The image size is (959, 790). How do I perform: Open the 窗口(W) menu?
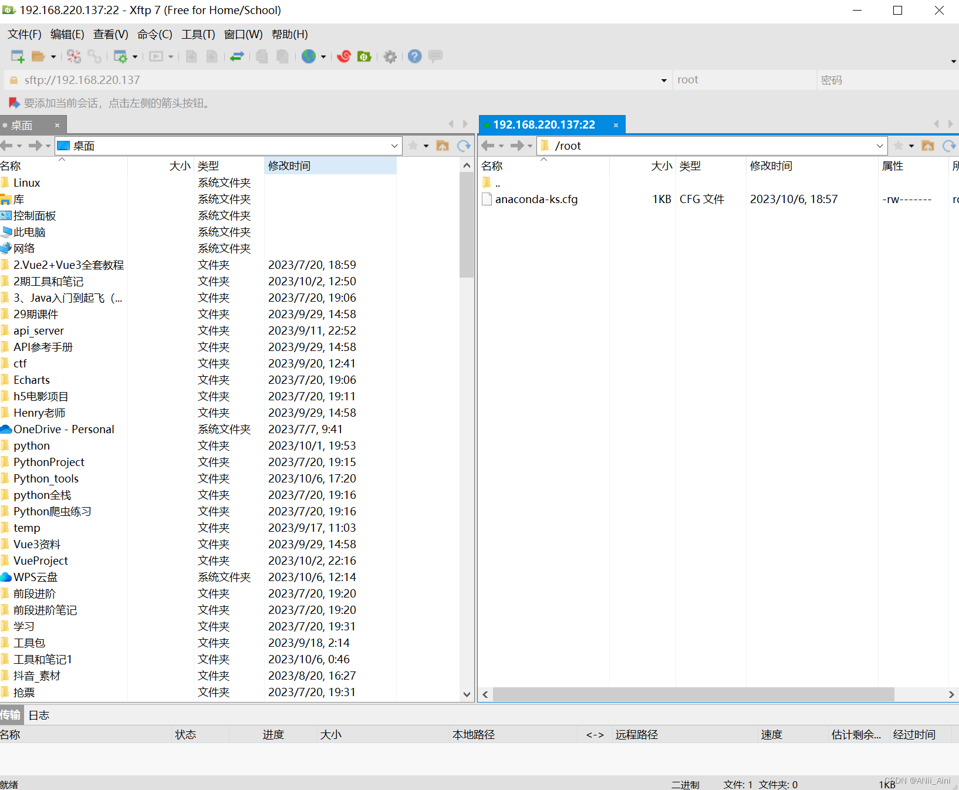point(244,35)
